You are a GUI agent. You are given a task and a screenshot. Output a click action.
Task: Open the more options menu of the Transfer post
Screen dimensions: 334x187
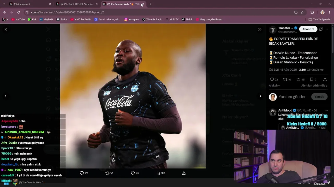tap(326, 29)
